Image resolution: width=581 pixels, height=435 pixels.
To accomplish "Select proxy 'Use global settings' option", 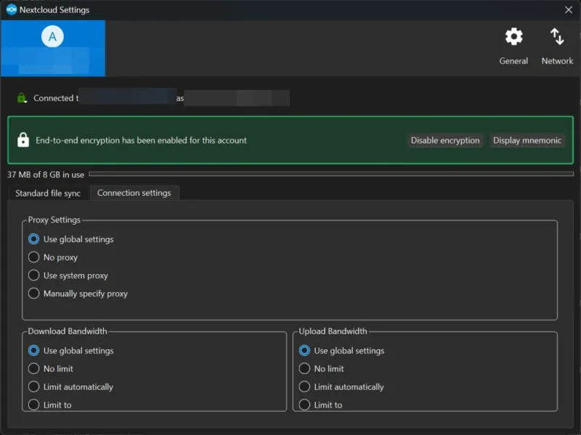I will (71, 239).
